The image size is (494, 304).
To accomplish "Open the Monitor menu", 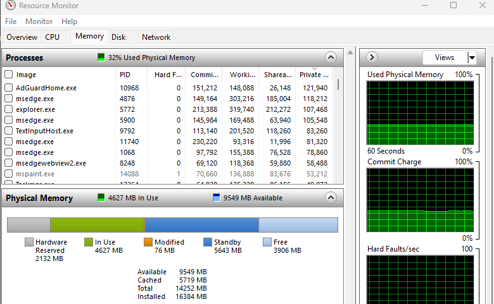I will pos(39,21).
